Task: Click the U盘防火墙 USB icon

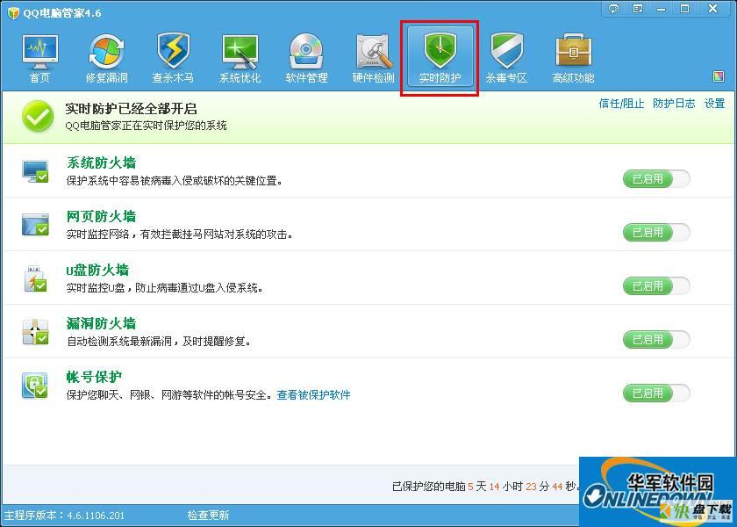Action: tap(35, 278)
